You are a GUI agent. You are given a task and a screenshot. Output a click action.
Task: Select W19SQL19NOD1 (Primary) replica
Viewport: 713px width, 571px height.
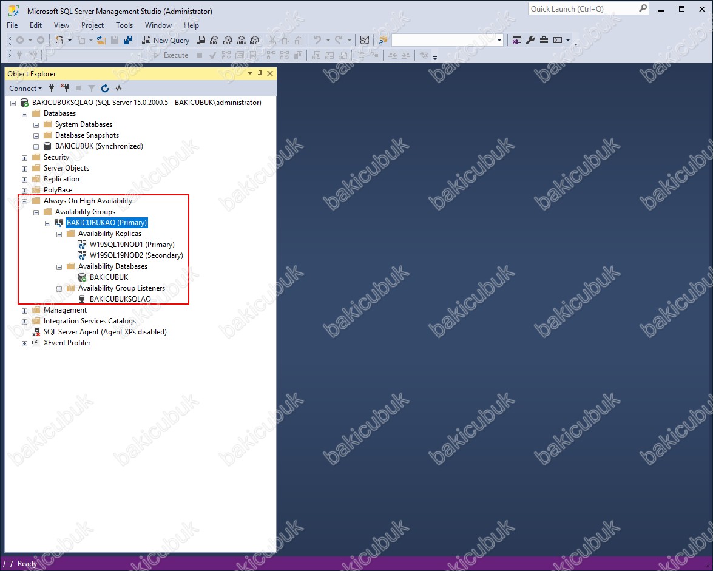click(132, 244)
